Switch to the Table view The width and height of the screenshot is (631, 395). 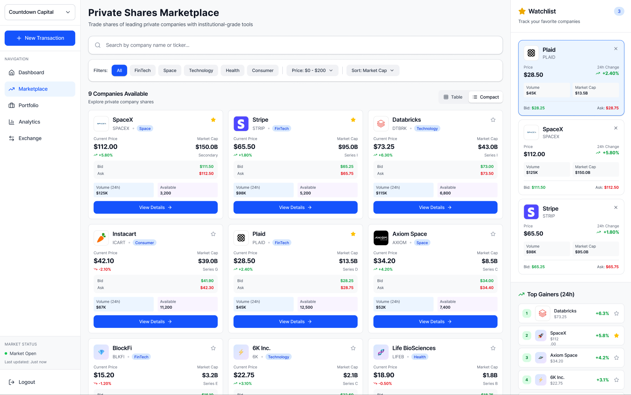453,97
